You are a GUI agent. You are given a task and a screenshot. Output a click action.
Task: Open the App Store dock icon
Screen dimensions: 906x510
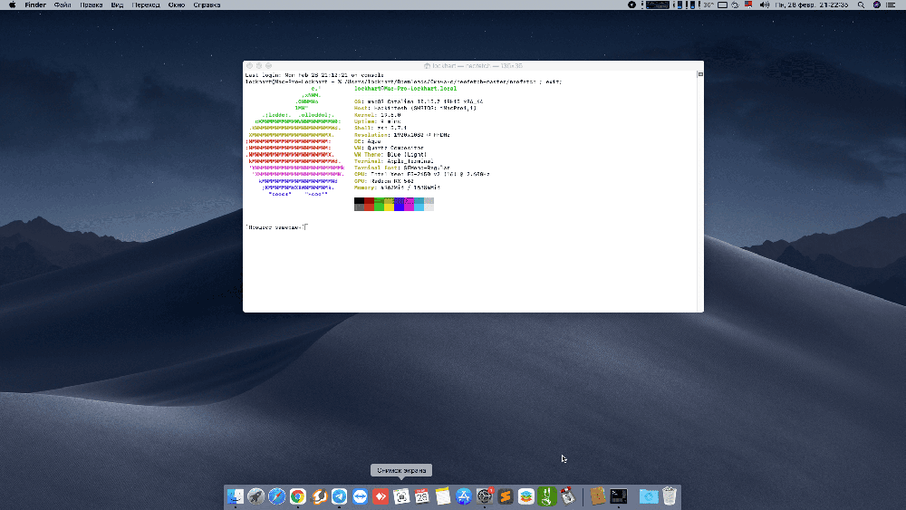point(464,496)
